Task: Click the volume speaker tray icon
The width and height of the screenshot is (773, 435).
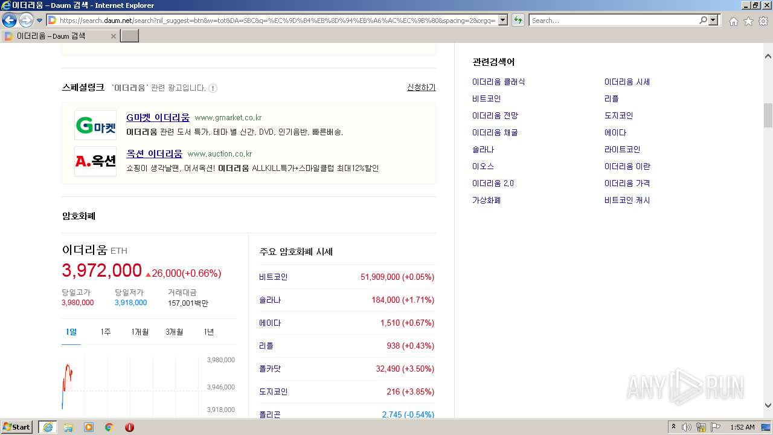Action: coord(687,427)
